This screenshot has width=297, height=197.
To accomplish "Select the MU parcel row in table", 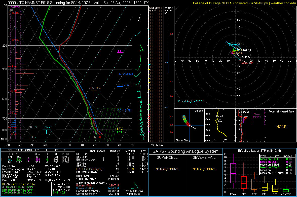I will click(x=38, y=162).
